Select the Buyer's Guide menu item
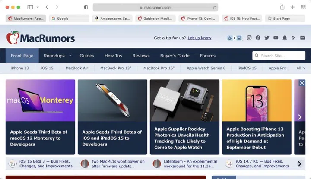311x179 pixels. coord(175,56)
